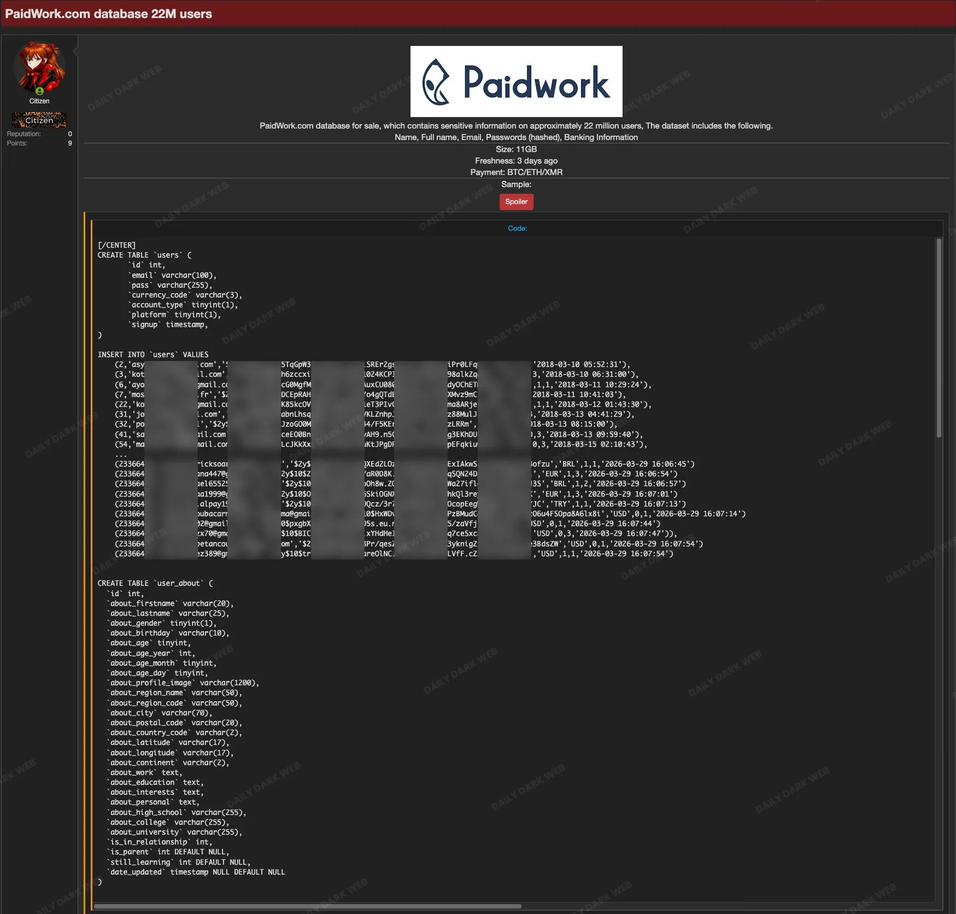Open the Citizen username profile link
This screenshot has height=914, width=956.
tap(39, 101)
